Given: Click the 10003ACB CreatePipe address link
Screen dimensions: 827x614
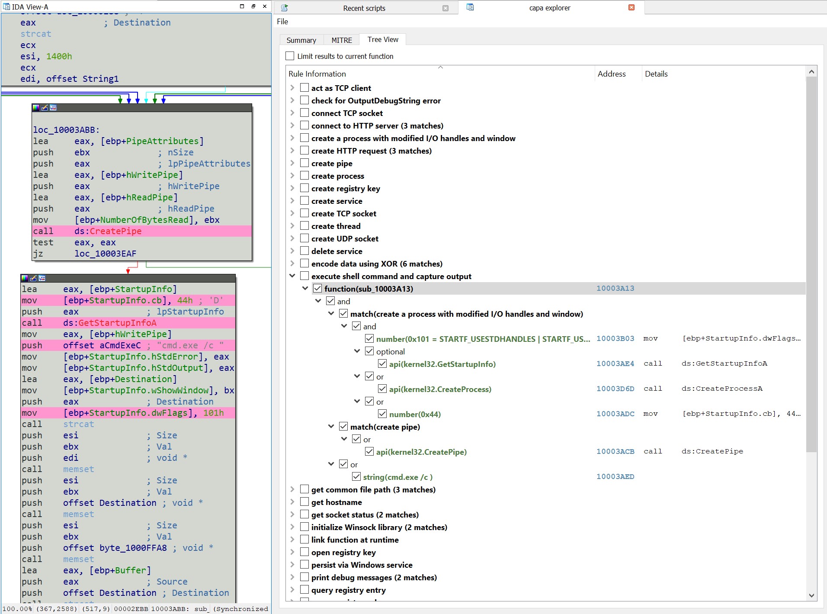Looking at the screenshot, I should click(x=615, y=451).
